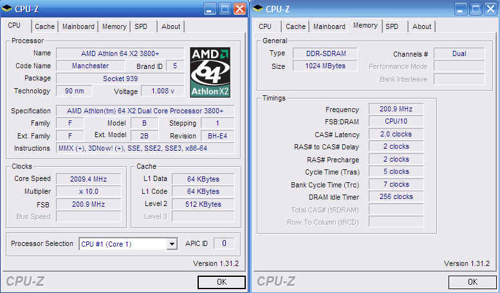
Task: Click the Core Speed value '2009.4 MHz'
Action: [x=89, y=179]
